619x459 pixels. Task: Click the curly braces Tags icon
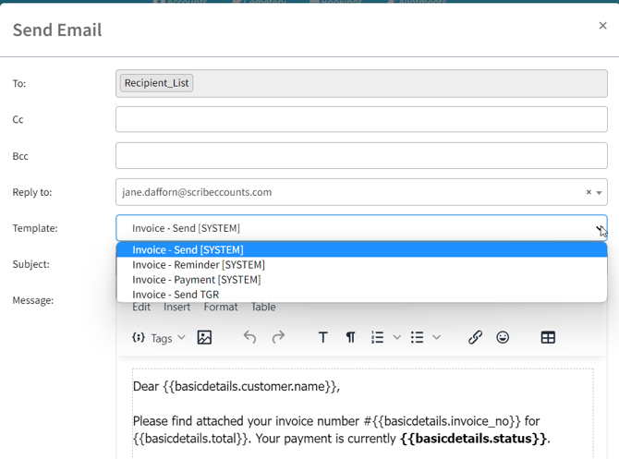(139, 337)
